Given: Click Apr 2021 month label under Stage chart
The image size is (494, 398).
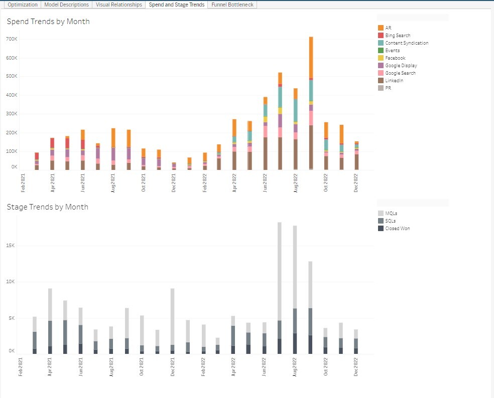Looking at the screenshot, I should (50, 366).
